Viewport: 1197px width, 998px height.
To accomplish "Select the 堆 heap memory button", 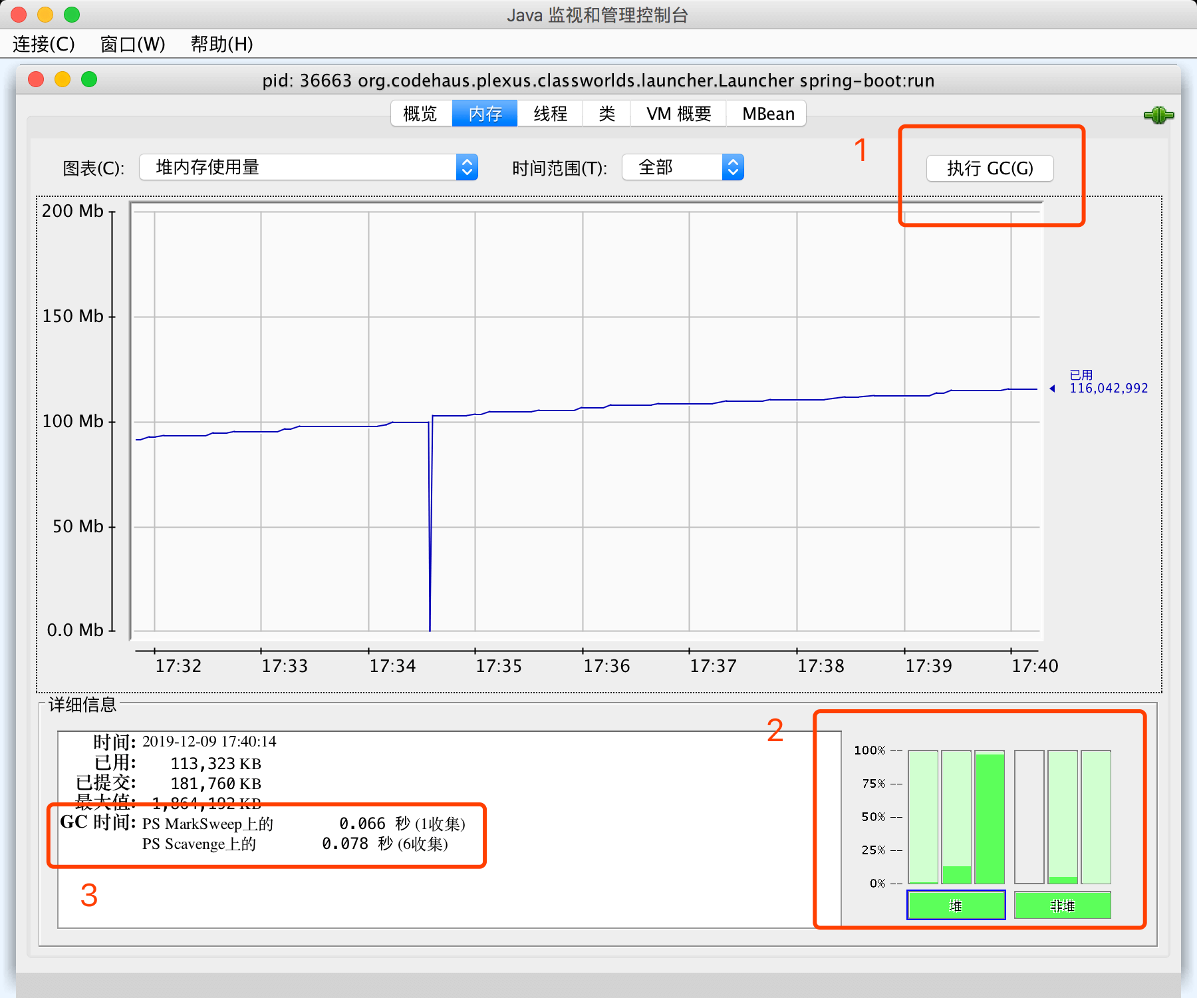I will pos(956,906).
